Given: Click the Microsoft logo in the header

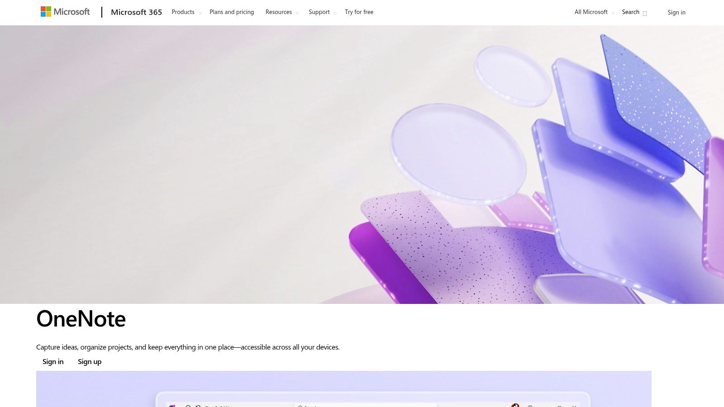Looking at the screenshot, I should coord(65,12).
